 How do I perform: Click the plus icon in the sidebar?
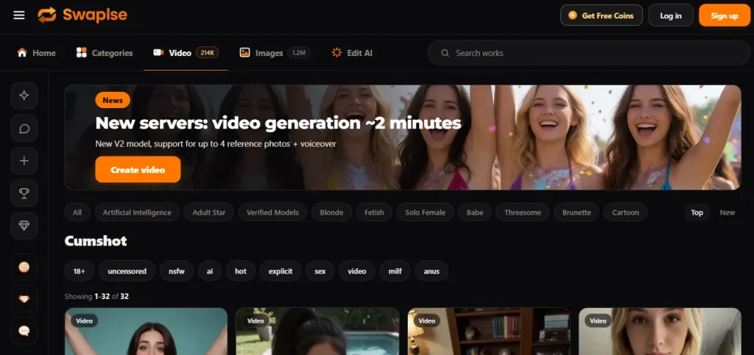click(24, 161)
